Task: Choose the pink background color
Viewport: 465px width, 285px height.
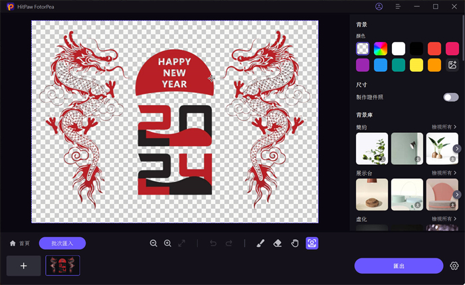Action: [452, 48]
